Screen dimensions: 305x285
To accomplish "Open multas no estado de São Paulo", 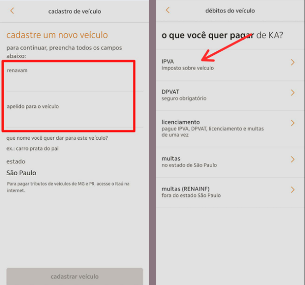I will tap(189, 161).
